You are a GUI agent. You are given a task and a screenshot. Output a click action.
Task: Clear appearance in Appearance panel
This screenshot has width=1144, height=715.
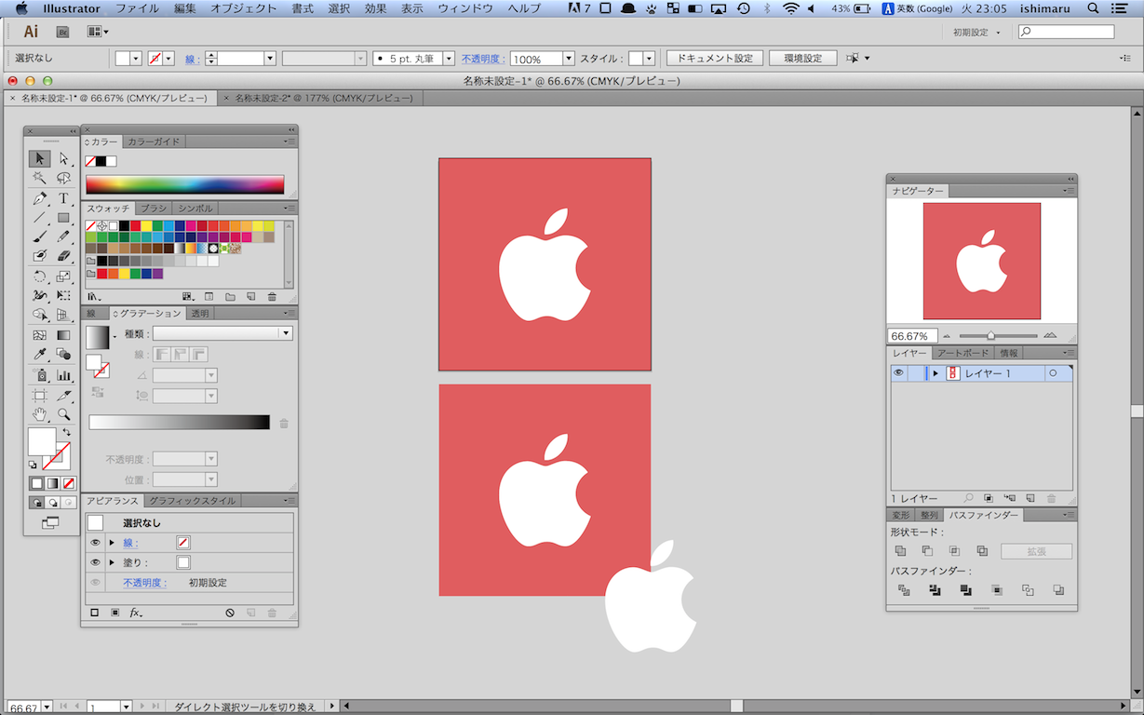tap(230, 613)
